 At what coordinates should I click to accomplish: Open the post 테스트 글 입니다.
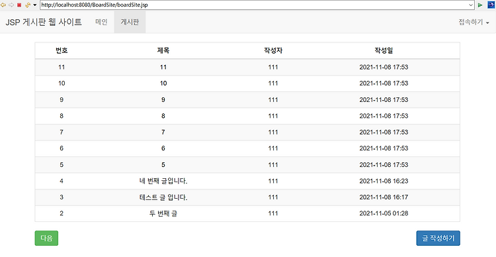163,197
